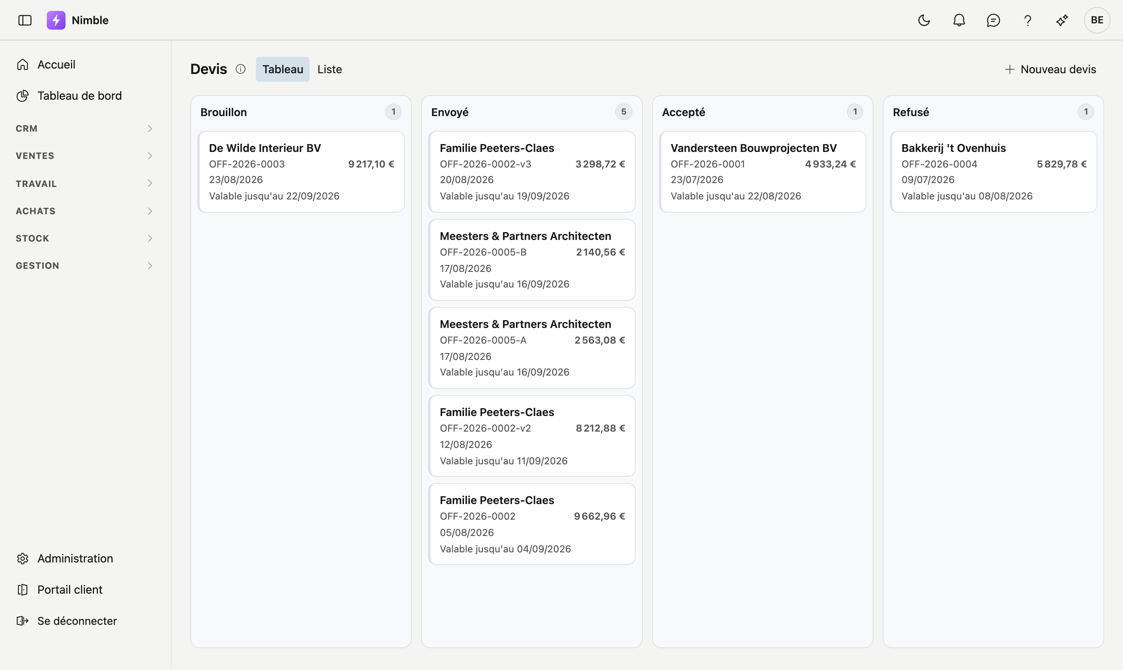Select the Tableau view tab

point(282,69)
